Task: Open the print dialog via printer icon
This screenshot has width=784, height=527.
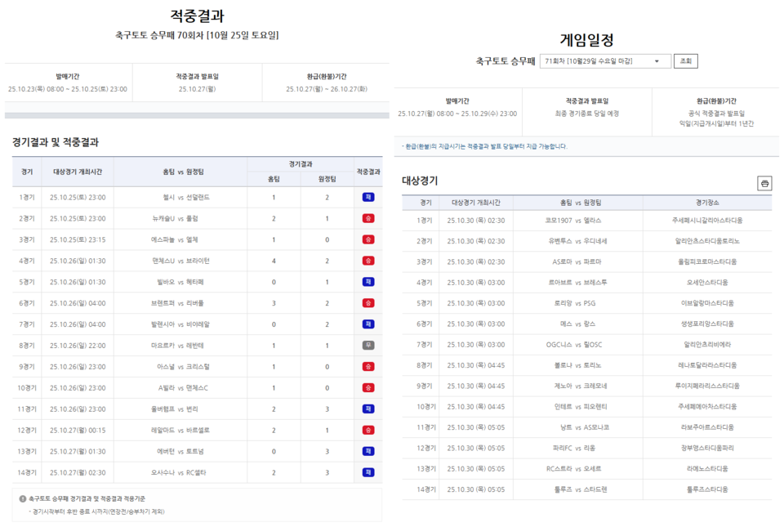Action: 764,183
